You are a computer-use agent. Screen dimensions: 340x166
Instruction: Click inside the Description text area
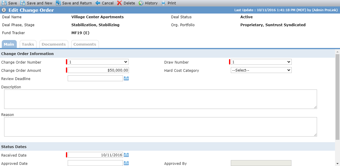(x=160, y=99)
